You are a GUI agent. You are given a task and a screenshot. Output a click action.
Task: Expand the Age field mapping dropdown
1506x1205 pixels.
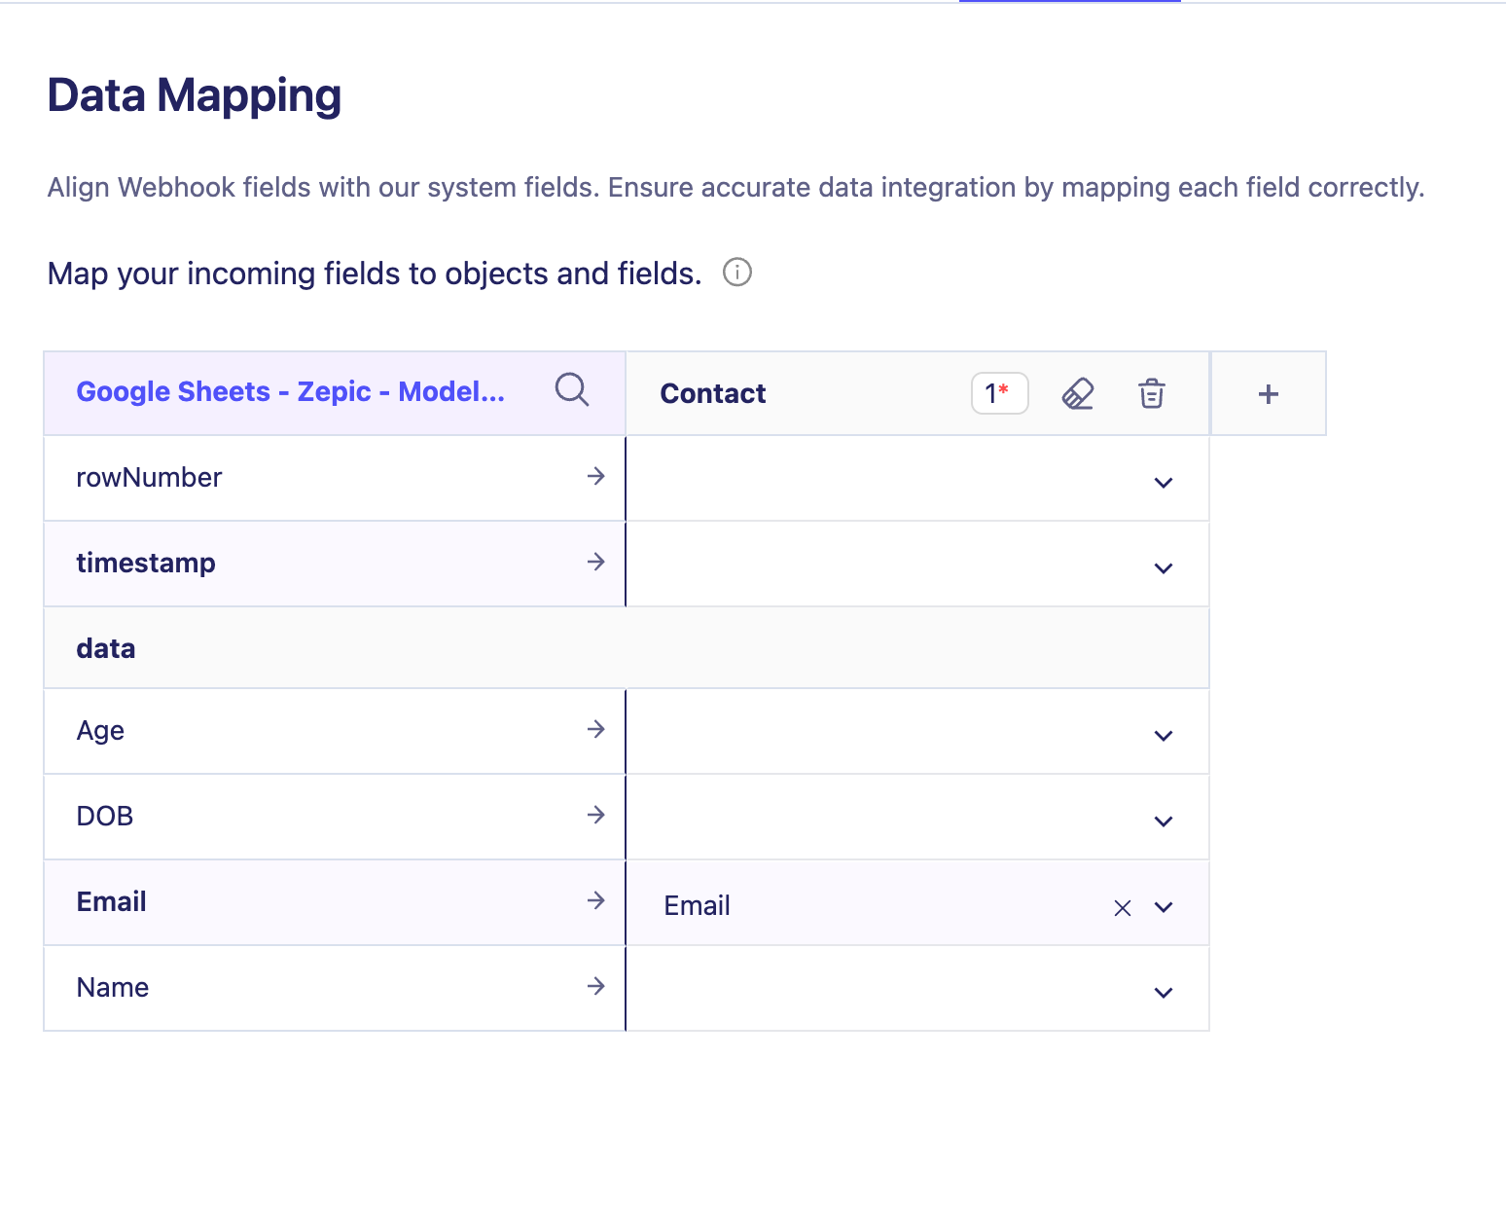tap(1163, 736)
